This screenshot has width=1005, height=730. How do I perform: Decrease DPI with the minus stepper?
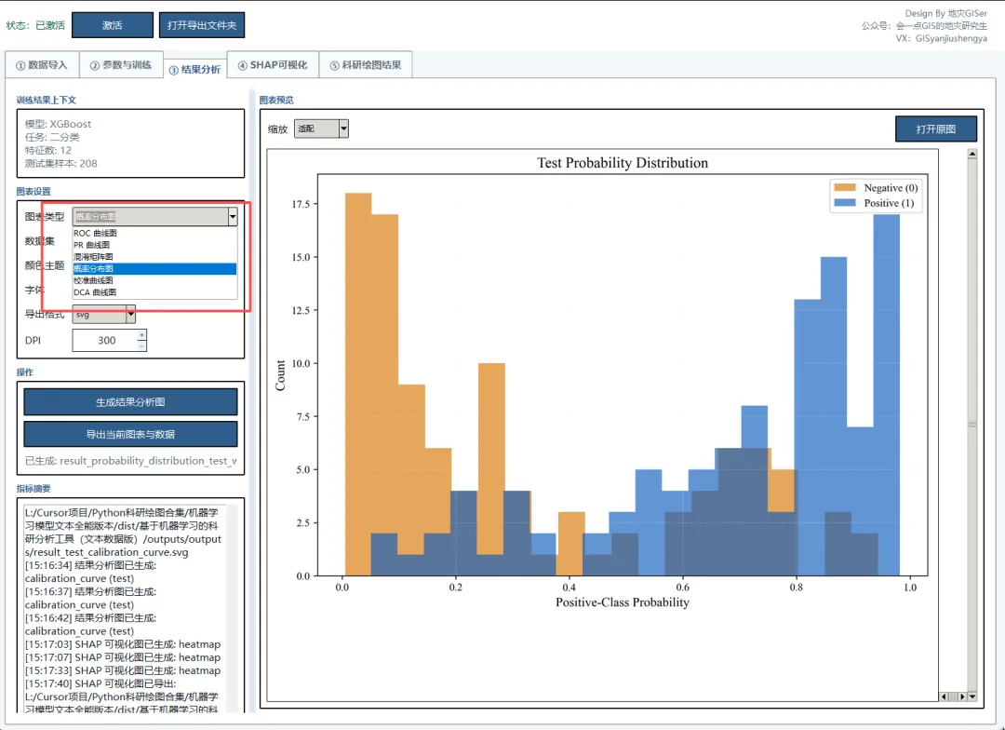point(141,345)
